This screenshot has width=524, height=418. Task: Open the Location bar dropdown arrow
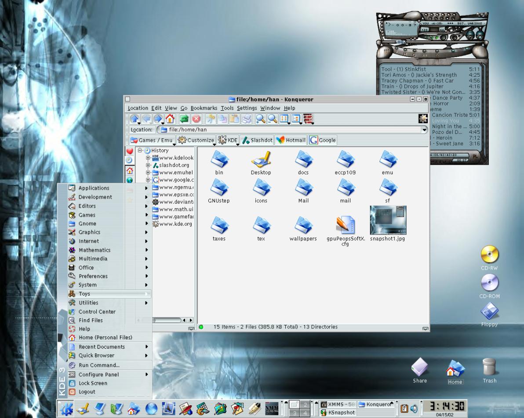[x=424, y=130]
